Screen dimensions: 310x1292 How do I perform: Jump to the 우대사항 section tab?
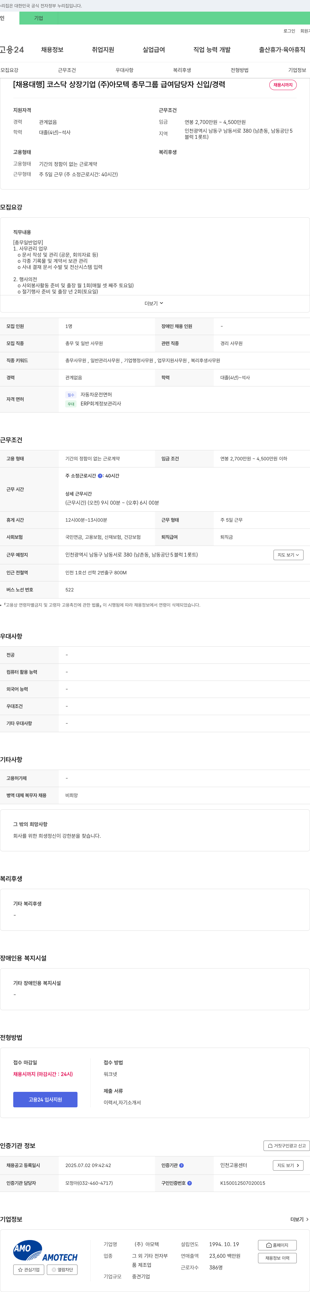tap(124, 70)
